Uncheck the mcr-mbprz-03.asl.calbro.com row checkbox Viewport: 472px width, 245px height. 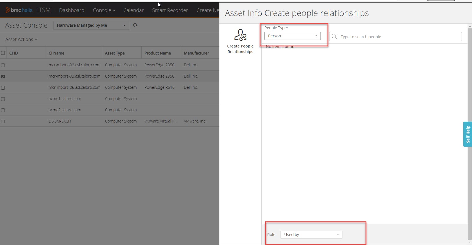point(3,76)
